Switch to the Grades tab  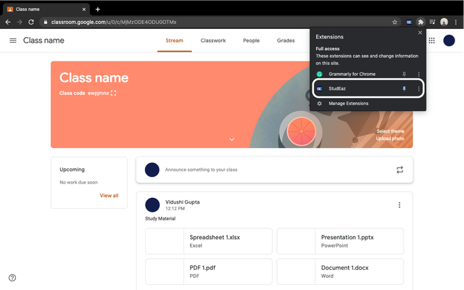pos(286,41)
